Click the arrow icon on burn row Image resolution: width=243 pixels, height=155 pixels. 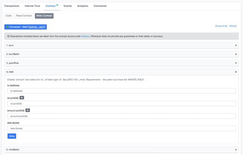pos(236,45)
